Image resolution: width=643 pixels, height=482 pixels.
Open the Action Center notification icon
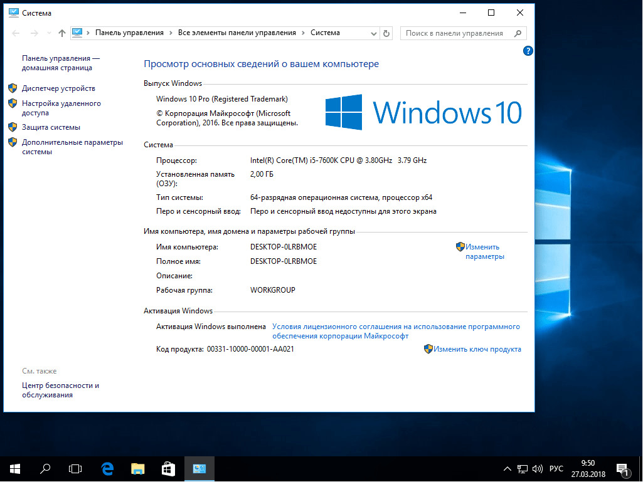click(623, 468)
